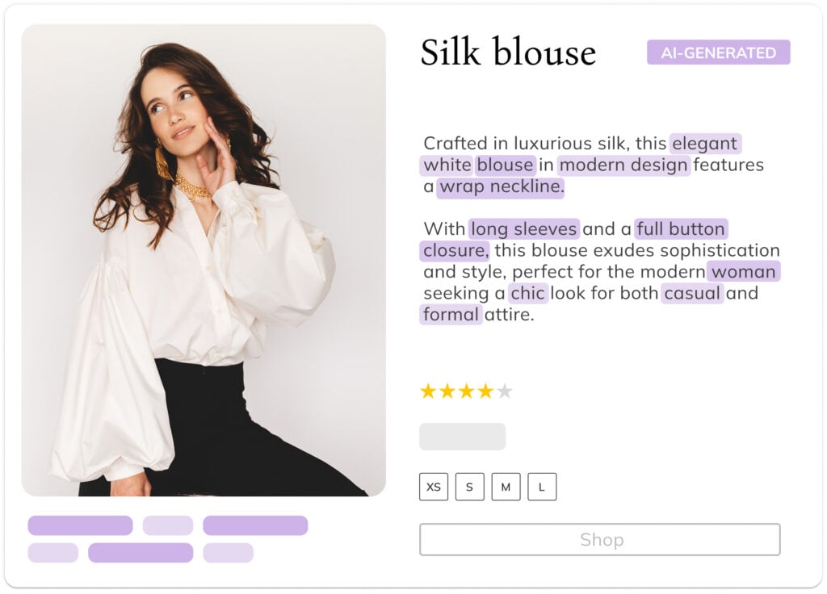Click the "long sleeves" highlighted tag
This screenshot has width=827, height=594.
(x=523, y=228)
